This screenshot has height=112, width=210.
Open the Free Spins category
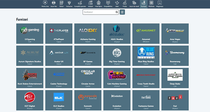click(x=99, y=4)
